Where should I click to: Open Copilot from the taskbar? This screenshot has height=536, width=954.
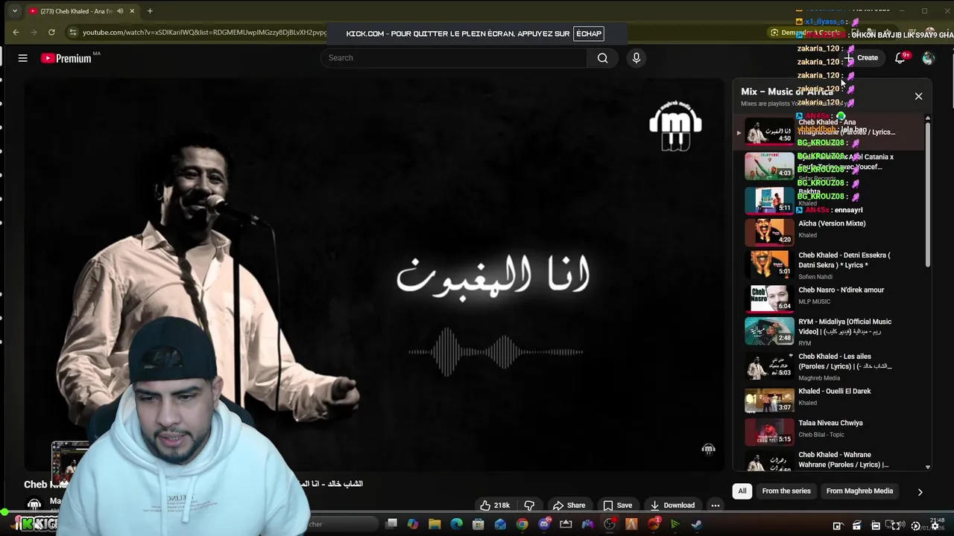pyautogui.click(x=413, y=525)
